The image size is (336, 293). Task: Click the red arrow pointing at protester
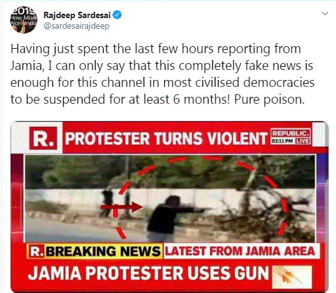coord(122,207)
